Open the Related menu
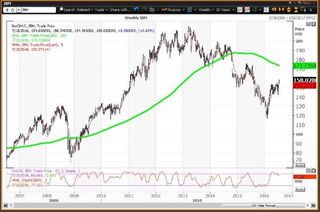 coord(85,10)
